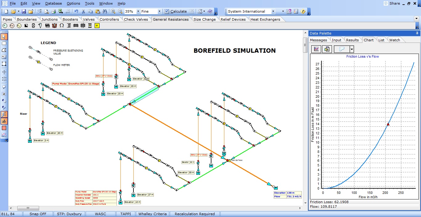This screenshot has height=217, width=421.
Task: Click the Undo arrow icon
Action: coord(76,11)
